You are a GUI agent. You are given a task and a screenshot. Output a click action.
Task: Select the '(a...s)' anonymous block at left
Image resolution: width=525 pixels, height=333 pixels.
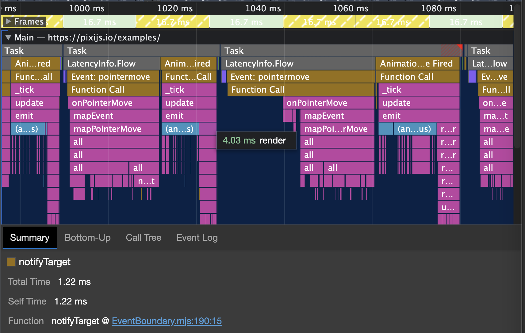click(28, 129)
